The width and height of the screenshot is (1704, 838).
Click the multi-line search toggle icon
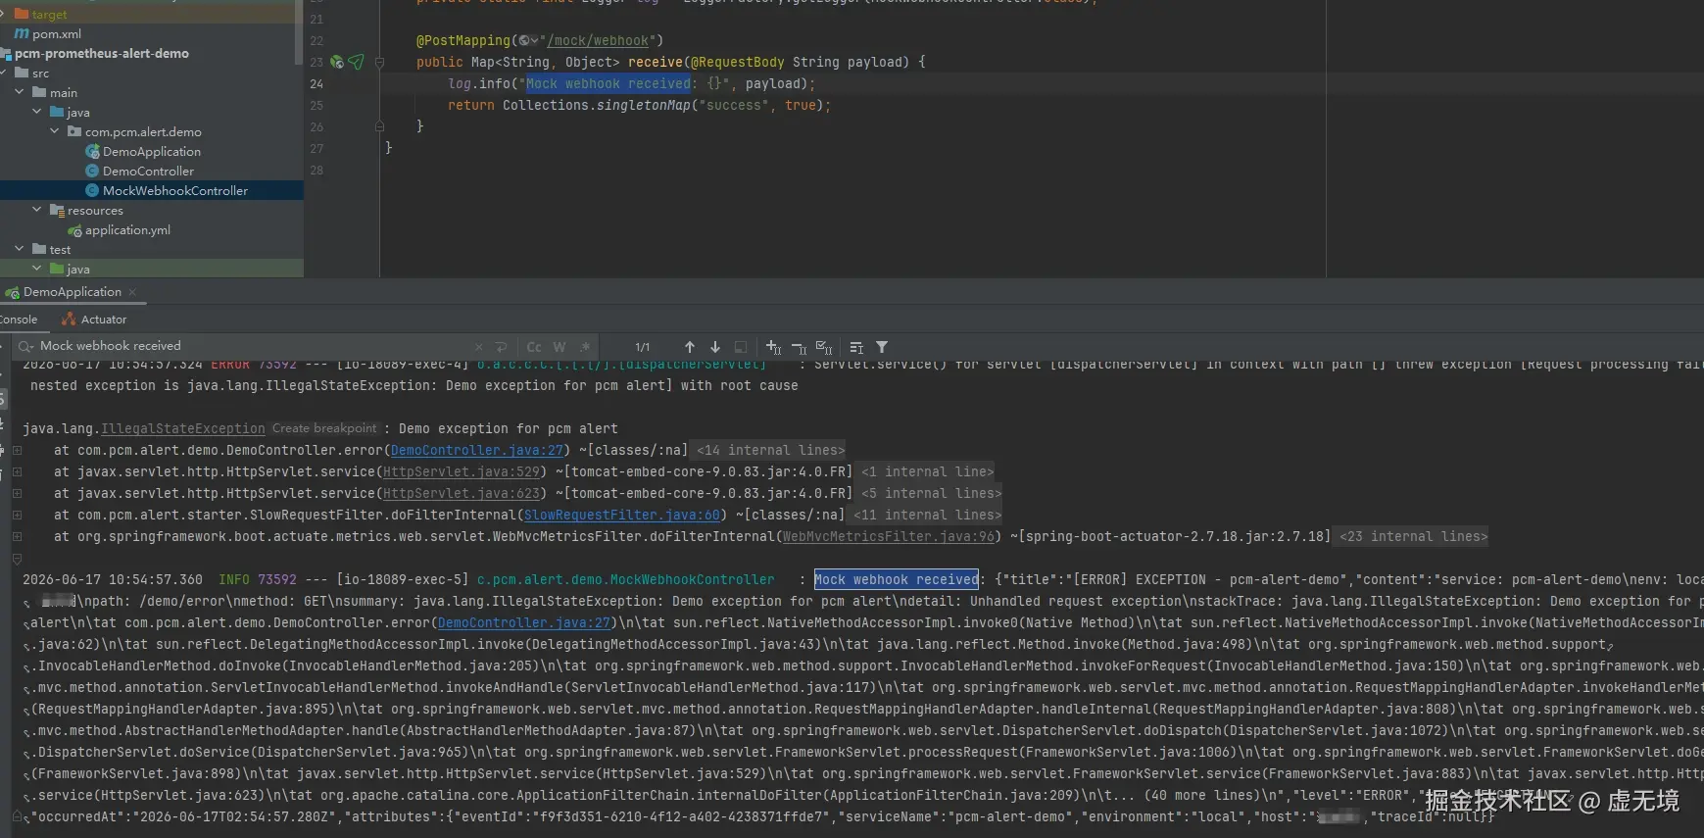pyautogui.click(x=856, y=347)
